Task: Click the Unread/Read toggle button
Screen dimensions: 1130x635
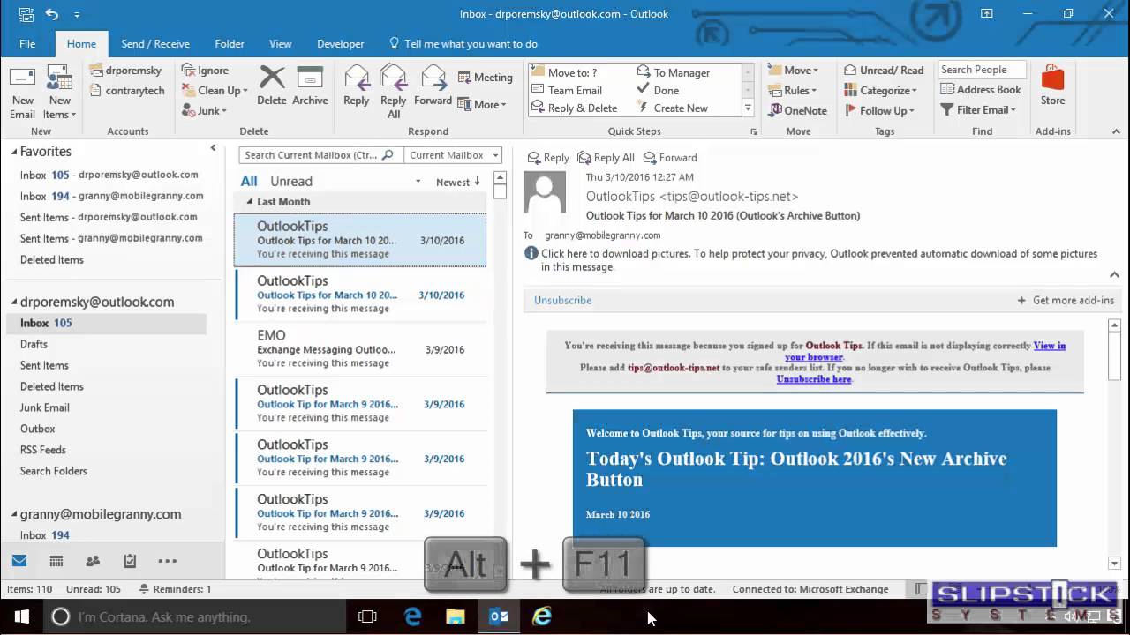Action: pos(884,70)
